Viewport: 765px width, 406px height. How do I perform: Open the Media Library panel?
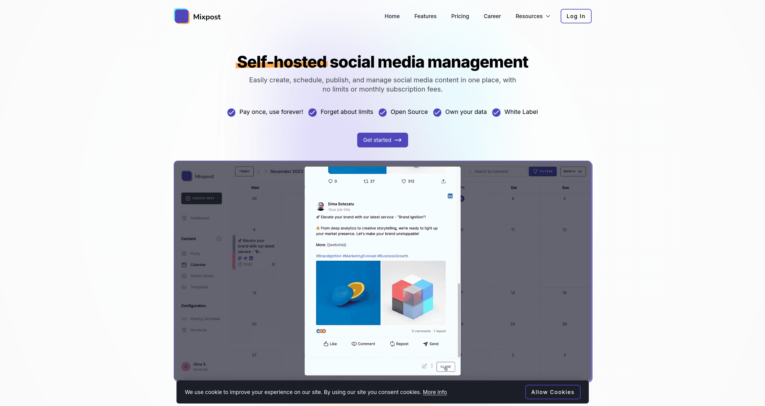click(x=201, y=276)
